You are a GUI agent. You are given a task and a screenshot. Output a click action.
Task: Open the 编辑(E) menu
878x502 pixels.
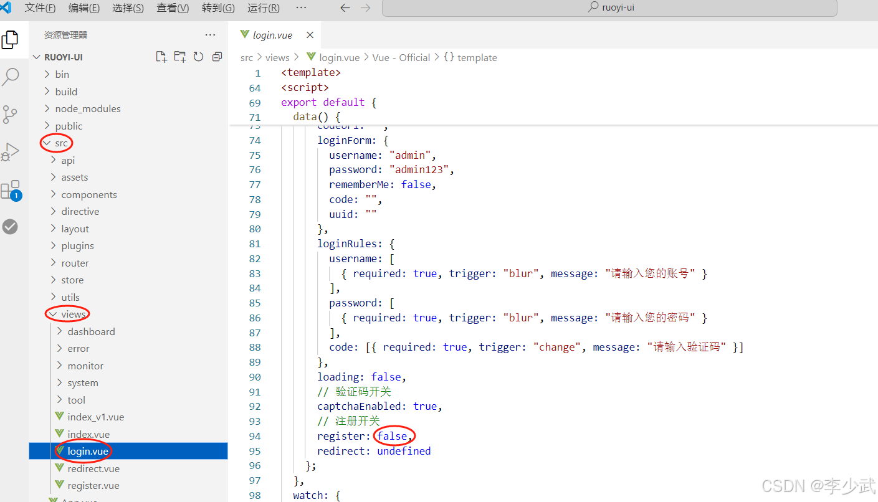click(x=84, y=8)
